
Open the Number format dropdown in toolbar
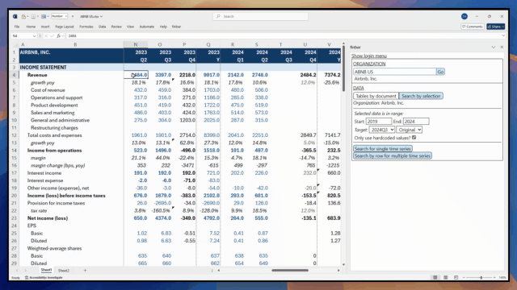(x=59, y=16)
